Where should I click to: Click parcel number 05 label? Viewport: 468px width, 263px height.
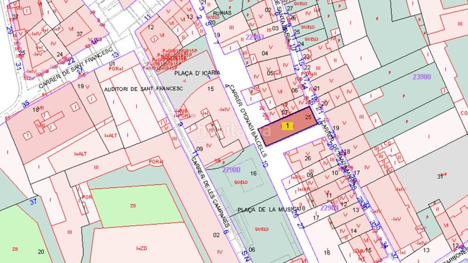[x=270, y=73]
